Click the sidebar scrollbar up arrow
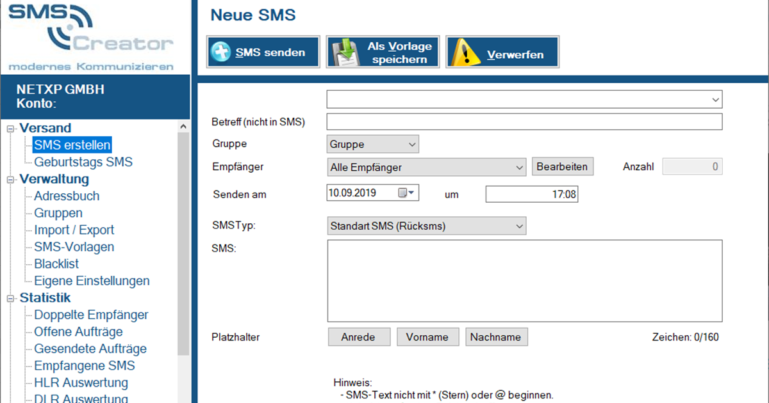The height and width of the screenshot is (403, 769). [184, 127]
